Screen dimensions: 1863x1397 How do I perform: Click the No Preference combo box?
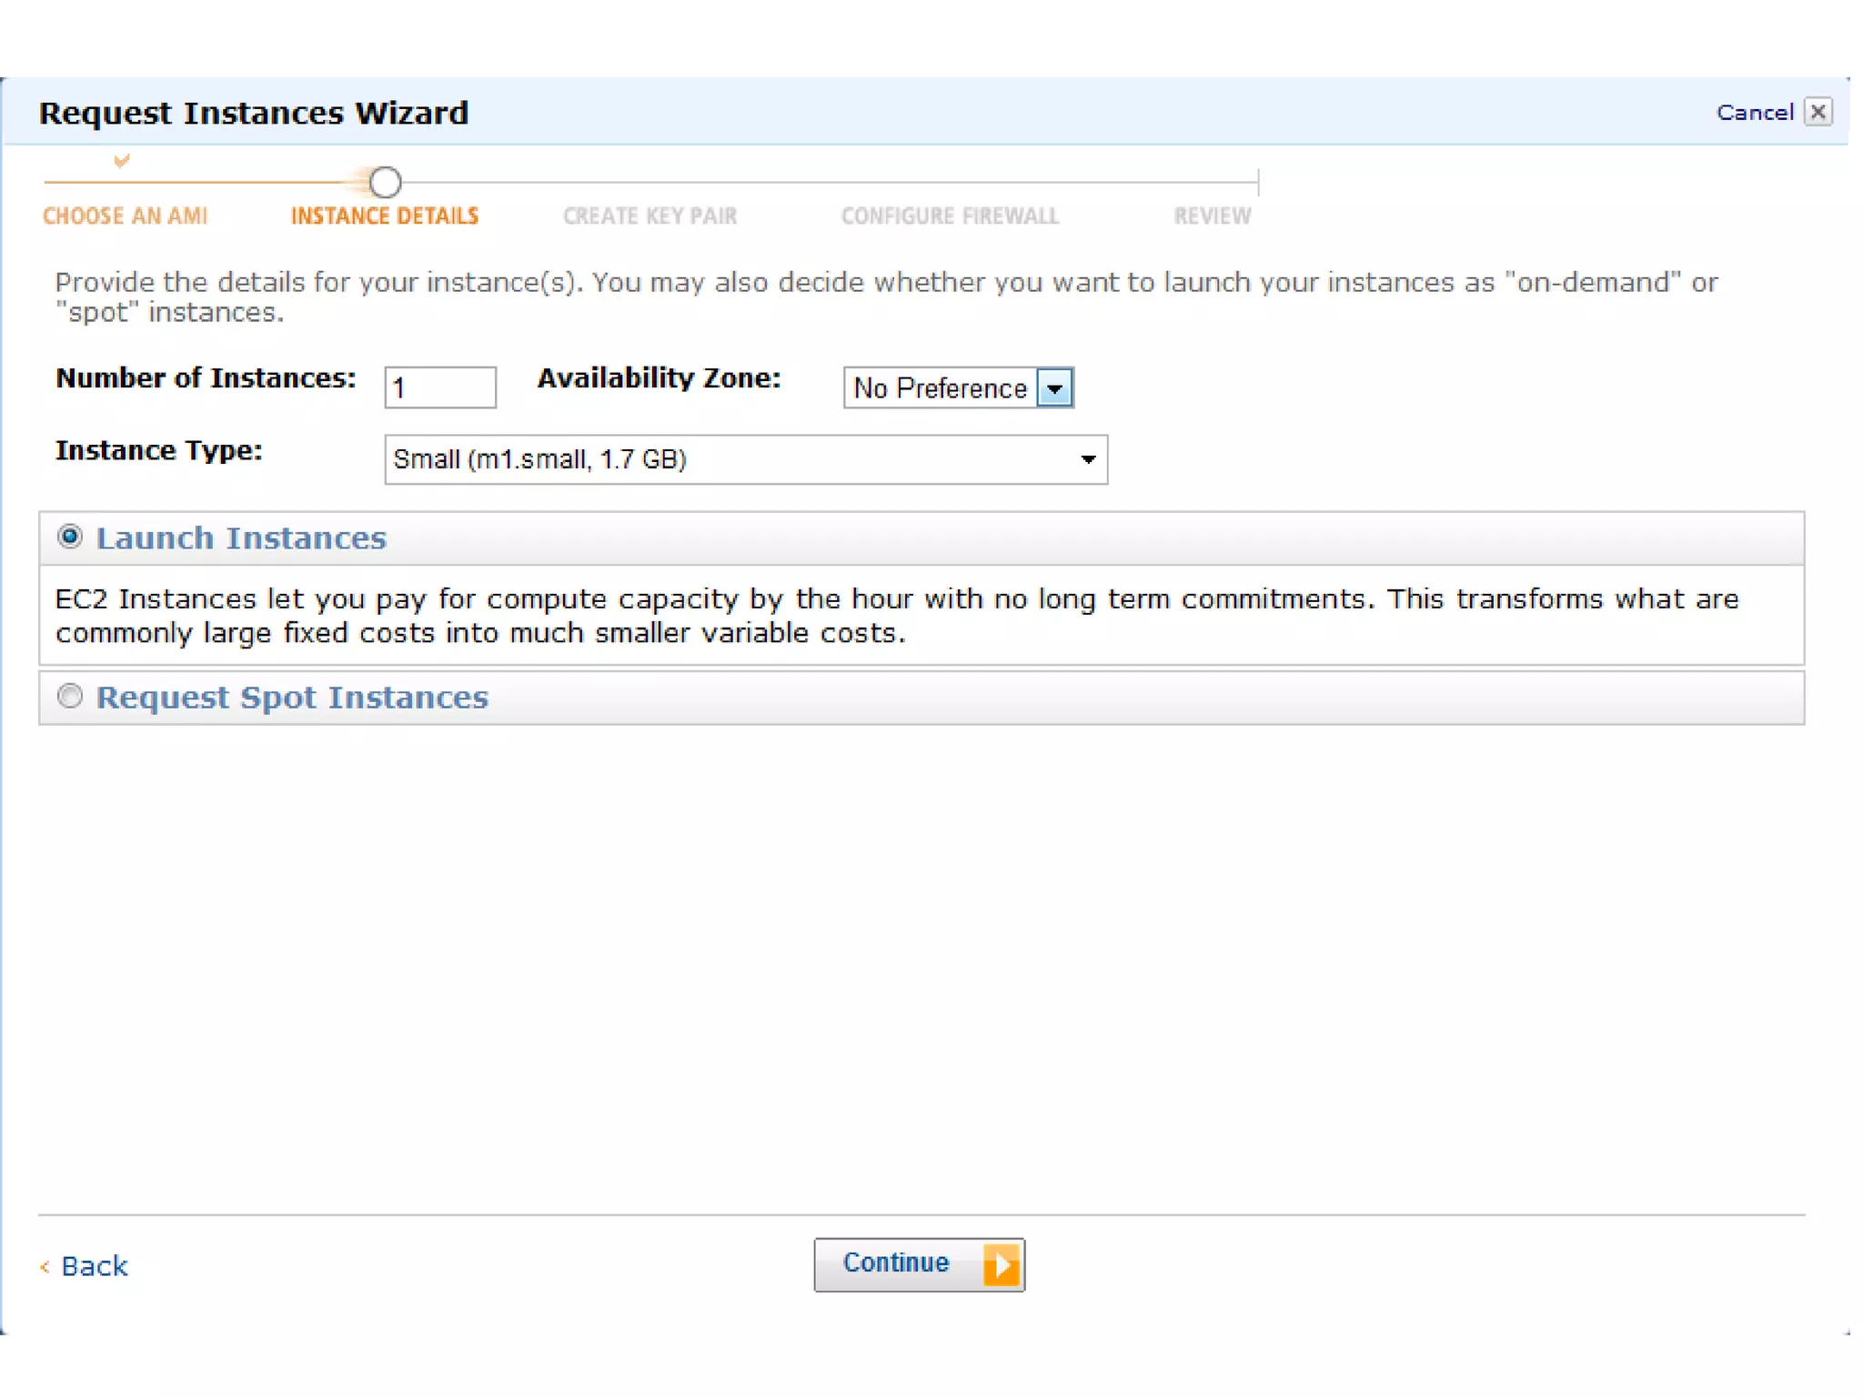(940, 388)
